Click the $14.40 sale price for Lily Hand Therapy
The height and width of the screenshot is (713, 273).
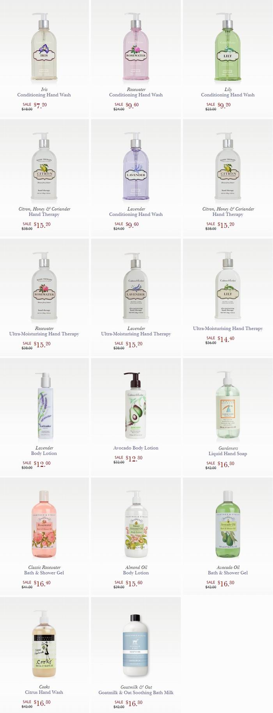[226, 339]
